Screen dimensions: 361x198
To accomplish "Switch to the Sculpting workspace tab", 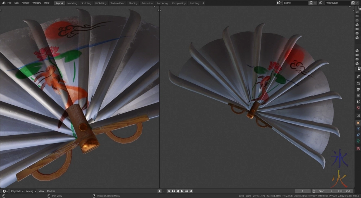I will [86, 3].
